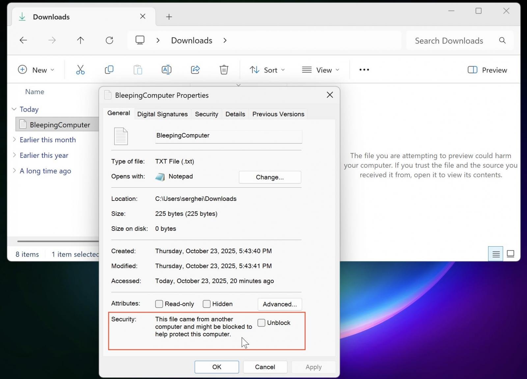Select the Cut tool in the toolbar
Screen dimensions: 527x379
pyautogui.click(x=80, y=69)
